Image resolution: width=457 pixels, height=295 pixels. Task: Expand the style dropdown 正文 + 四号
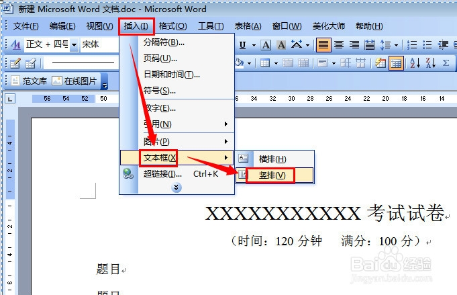pyautogui.click(x=74, y=45)
